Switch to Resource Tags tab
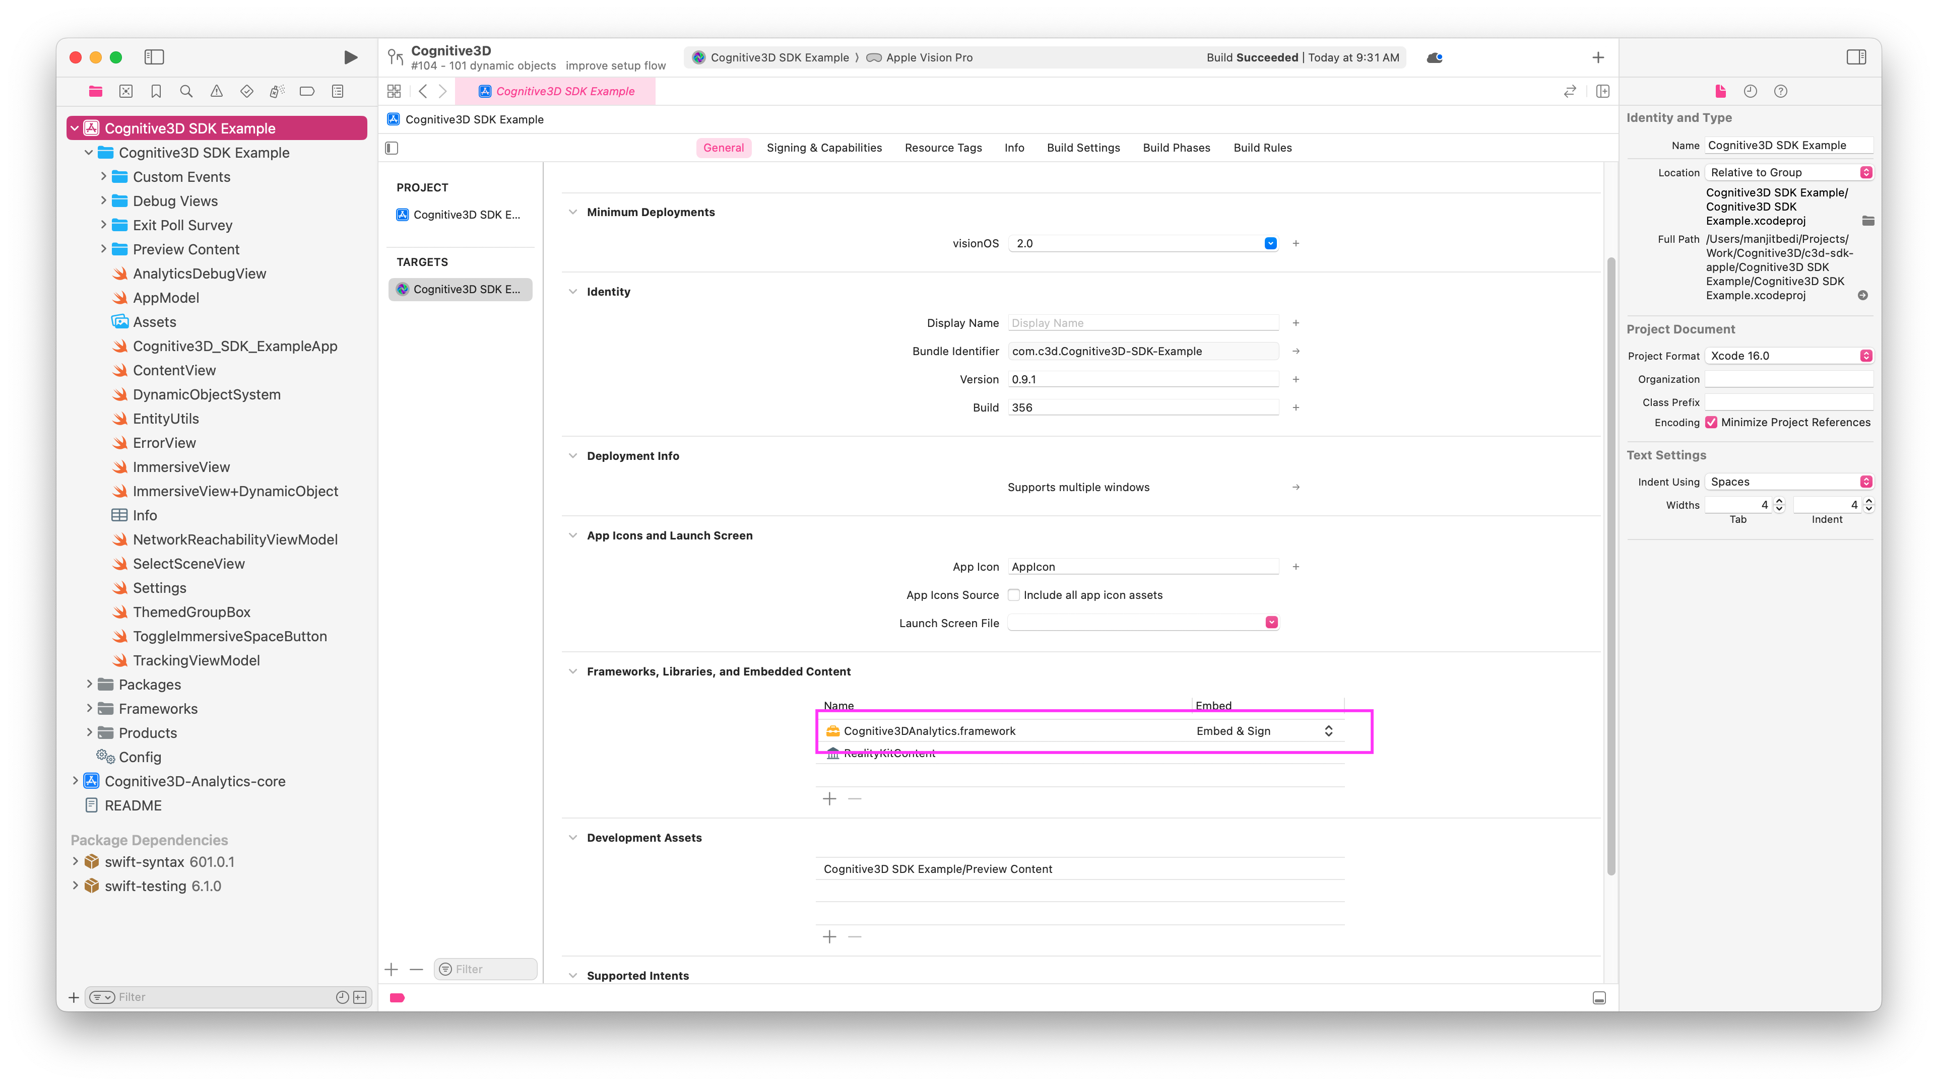Viewport: 1938px width, 1086px height. click(x=943, y=148)
